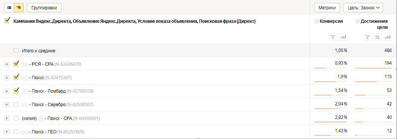The image size is (397, 139).
Task: Sort by the Конверсия column header
Action: coord(331,21)
